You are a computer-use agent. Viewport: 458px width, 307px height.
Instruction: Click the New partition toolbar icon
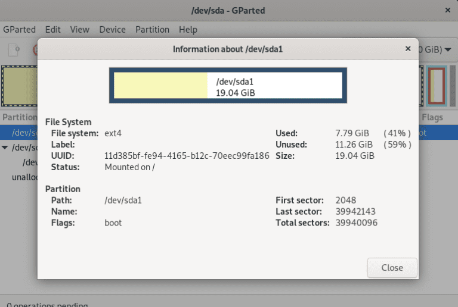click(16, 50)
